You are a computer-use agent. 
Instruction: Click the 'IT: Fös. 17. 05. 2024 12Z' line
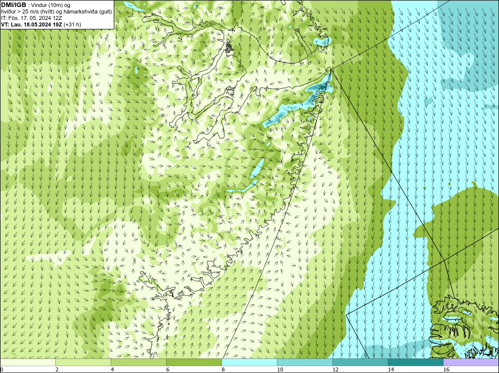(x=31, y=18)
